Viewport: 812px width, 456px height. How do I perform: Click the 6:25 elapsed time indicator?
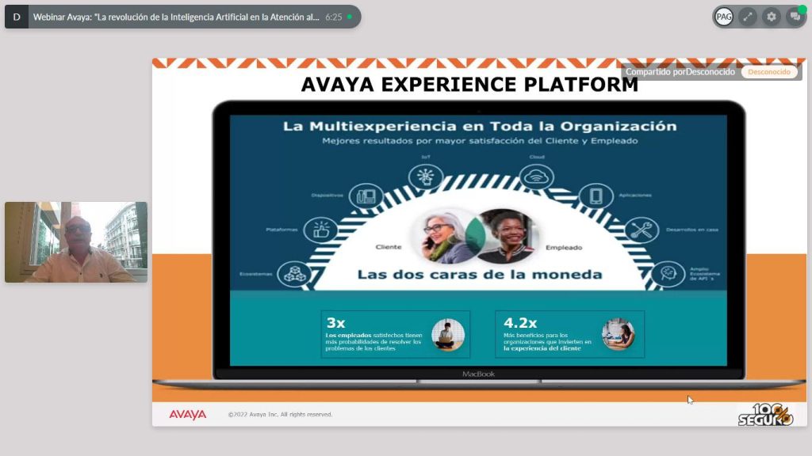[x=334, y=17]
